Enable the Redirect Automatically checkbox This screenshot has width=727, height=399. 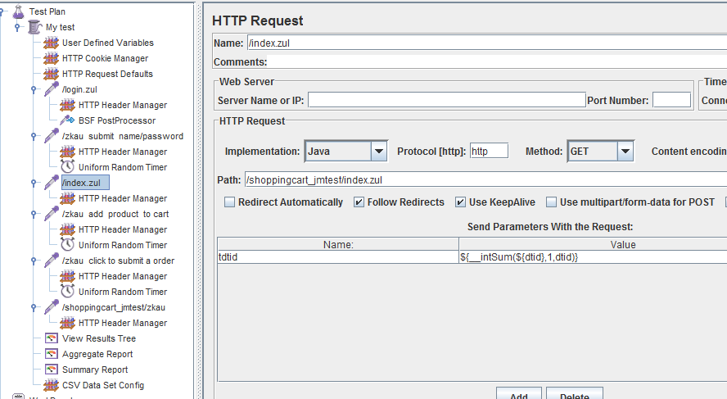click(229, 202)
